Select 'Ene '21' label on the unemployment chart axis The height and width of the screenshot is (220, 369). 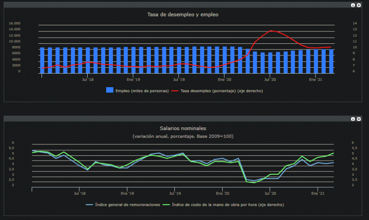coord(315,79)
